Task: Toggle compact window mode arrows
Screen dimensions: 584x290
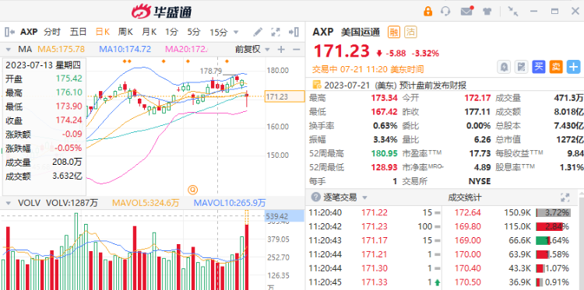Action: [x=513, y=11]
